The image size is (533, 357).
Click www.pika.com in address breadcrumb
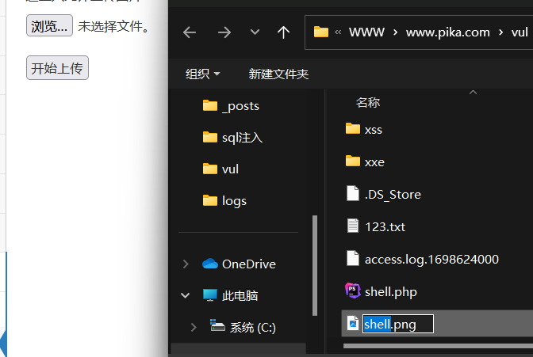tap(447, 32)
